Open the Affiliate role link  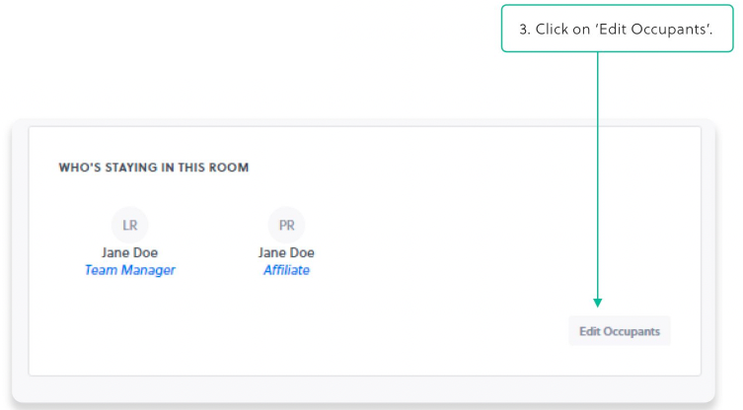[286, 270]
